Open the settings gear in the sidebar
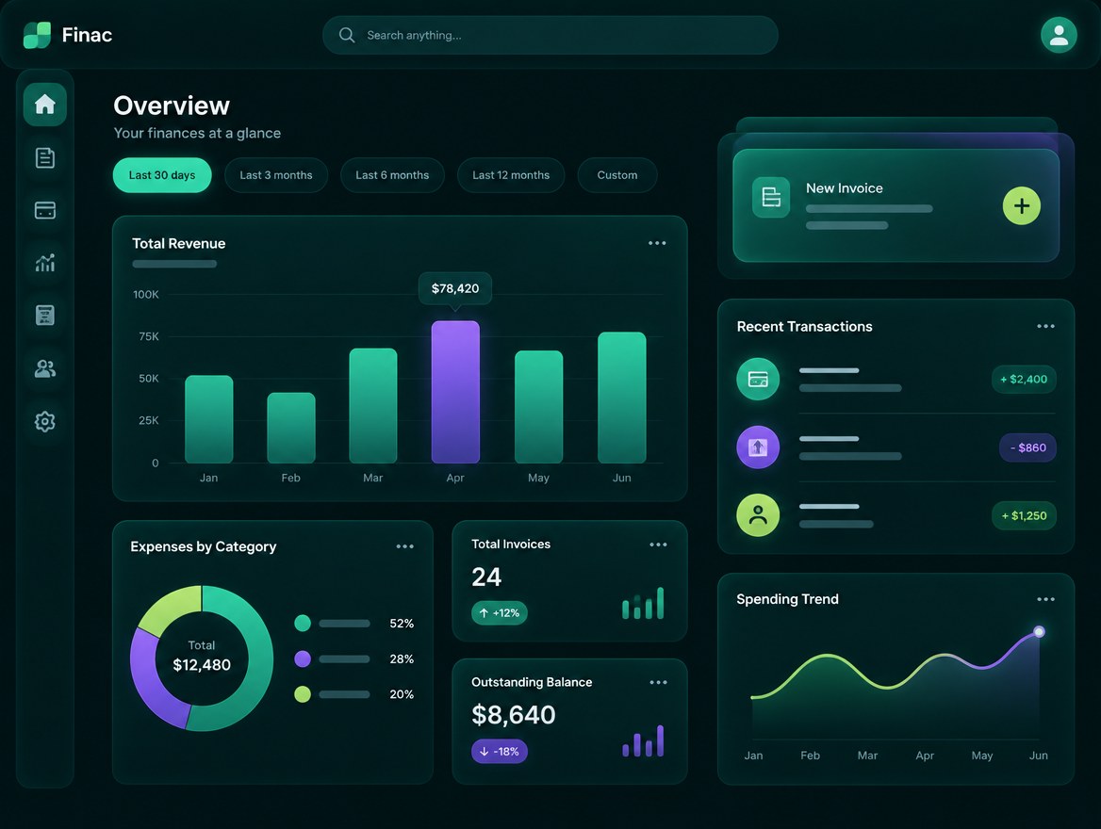 tap(45, 421)
